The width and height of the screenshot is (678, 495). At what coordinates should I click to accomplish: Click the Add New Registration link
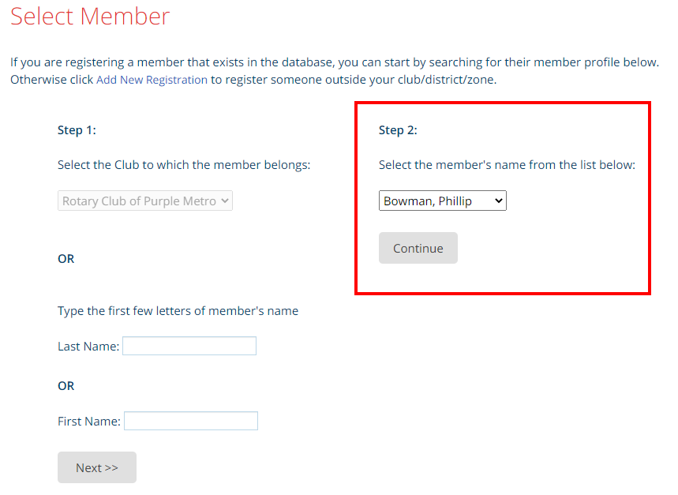(152, 80)
